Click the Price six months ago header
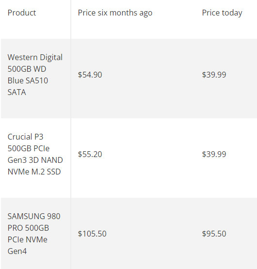 [115, 13]
